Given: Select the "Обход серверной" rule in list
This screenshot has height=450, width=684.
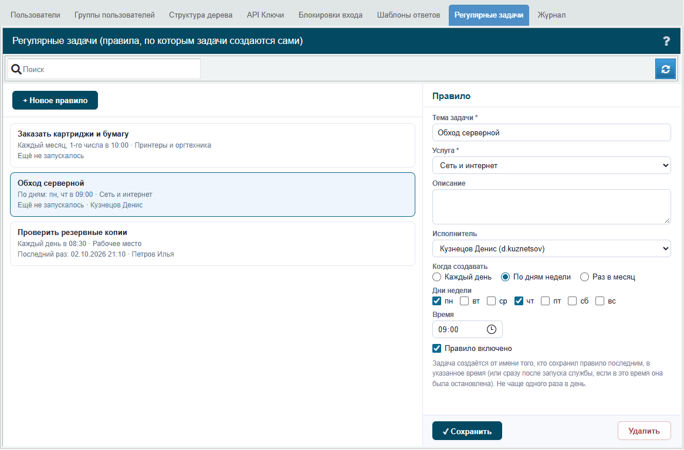Looking at the screenshot, I should click(212, 195).
